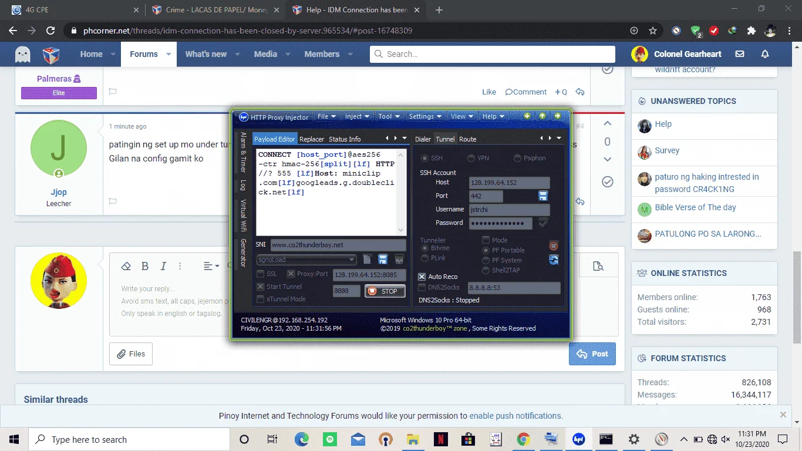Click the enable push notifications link

pyautogui.click(x=516, y=416)
